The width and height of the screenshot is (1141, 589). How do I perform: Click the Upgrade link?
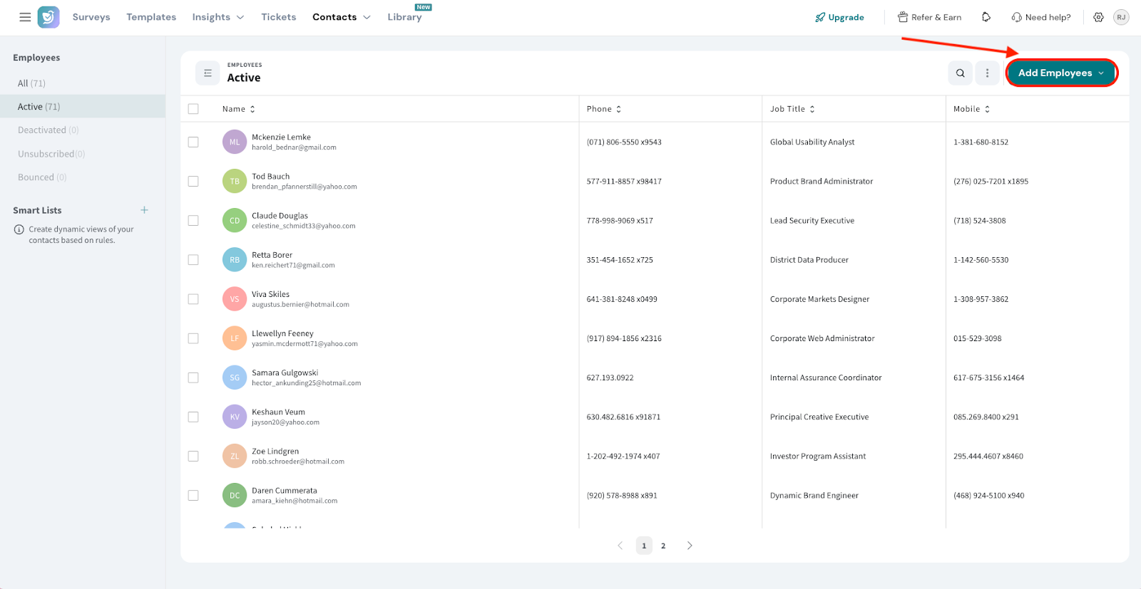point(839,17)
